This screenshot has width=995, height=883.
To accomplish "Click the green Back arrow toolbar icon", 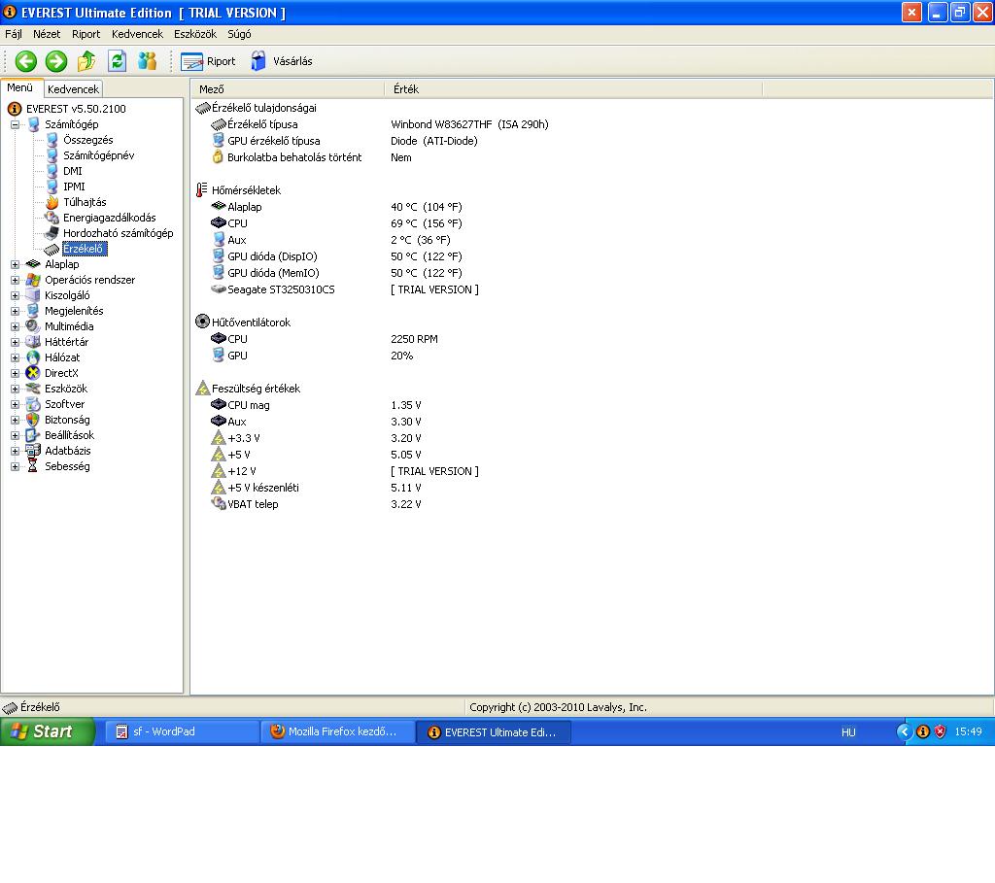I will point(26,61).
